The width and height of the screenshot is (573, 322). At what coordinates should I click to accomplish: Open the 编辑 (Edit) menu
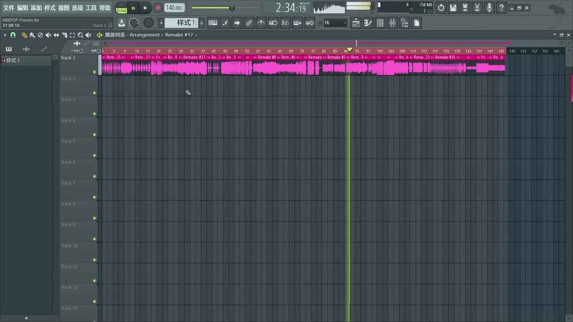(22, 8)
